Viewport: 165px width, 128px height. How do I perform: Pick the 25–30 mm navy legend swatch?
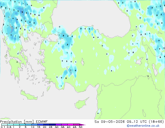(x=53, y=125)
